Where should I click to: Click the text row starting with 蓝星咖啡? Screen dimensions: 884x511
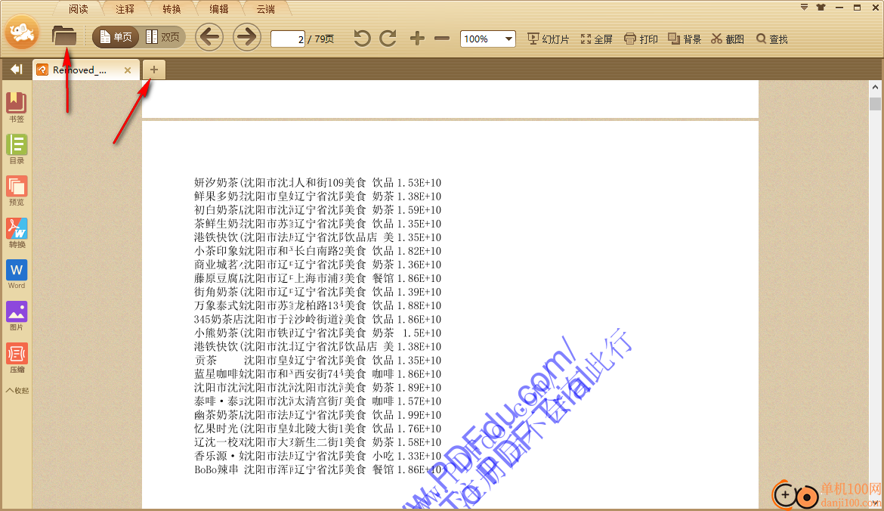pos(317,374)
